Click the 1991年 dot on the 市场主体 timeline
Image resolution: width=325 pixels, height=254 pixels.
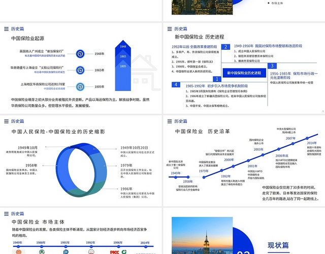(x=66, y=246)
